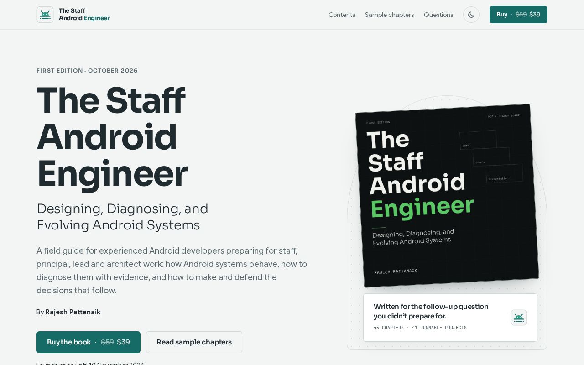The image size is (584, 365).
Task: Click the 'Buy the book' button
Action: point(89,342)
